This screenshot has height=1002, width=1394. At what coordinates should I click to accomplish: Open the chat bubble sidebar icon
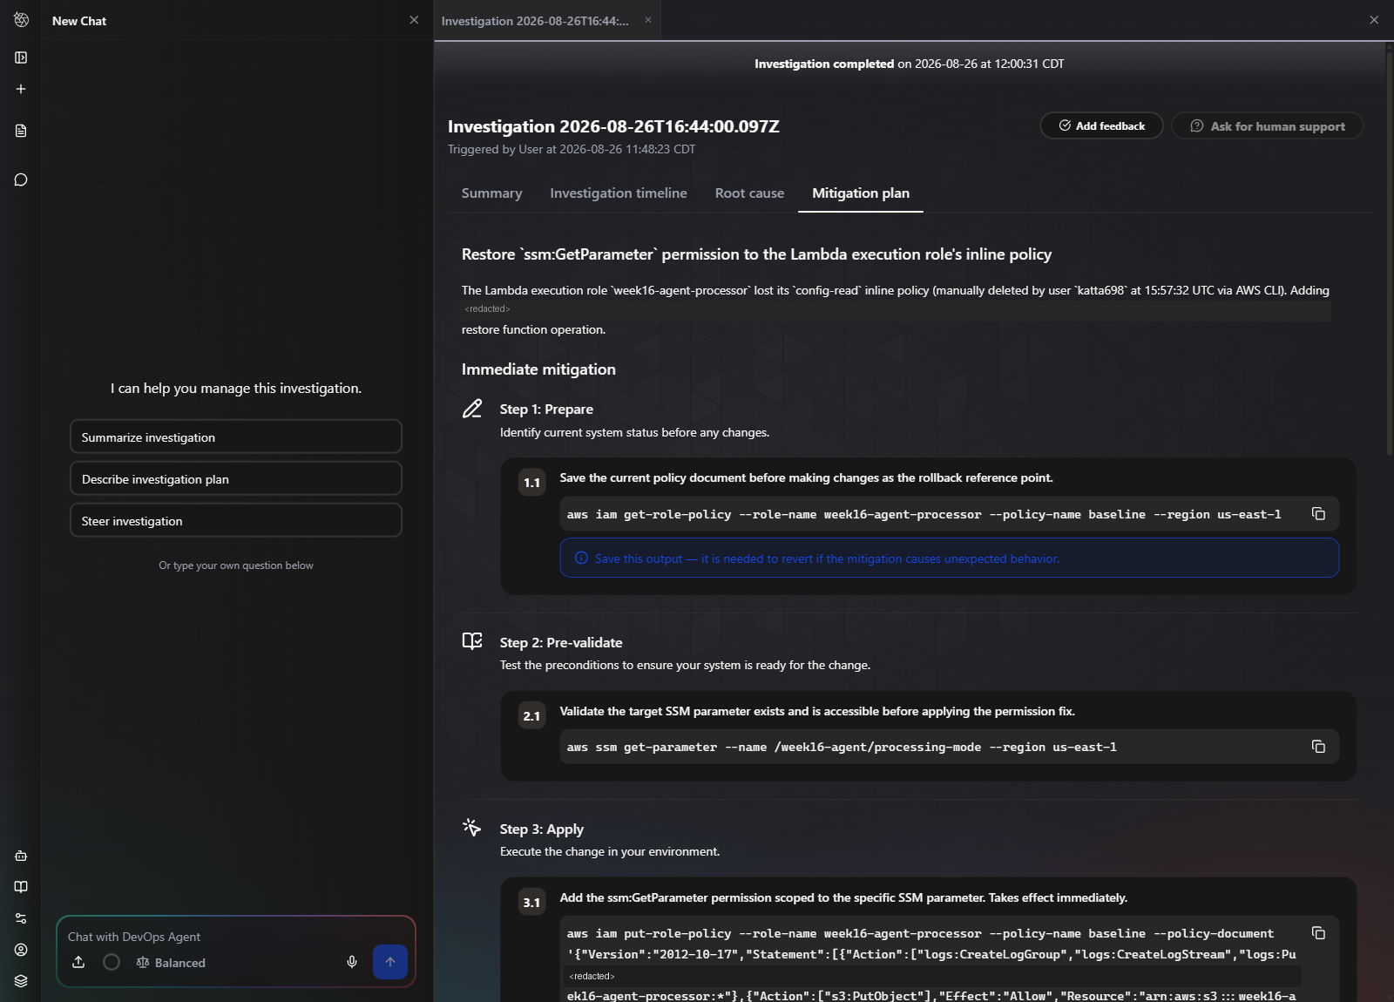(x=21, y=179)
